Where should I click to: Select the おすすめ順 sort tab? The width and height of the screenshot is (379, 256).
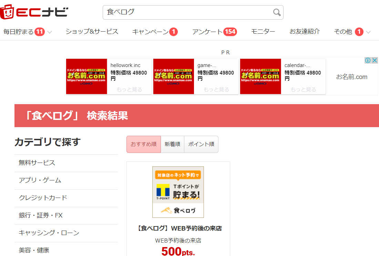(x=144, y=144)
